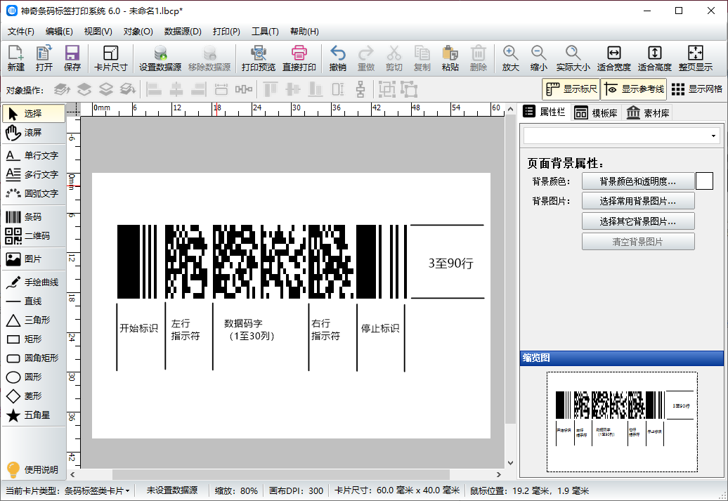Screen dimensions: 728x501
Task: Paste using the 粘贴 clipboard icon
Action: (x=450, y=58)
